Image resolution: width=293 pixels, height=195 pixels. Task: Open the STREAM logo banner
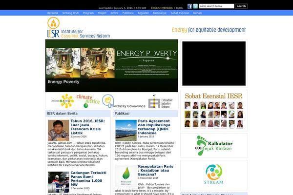click(x=214, y=175)
